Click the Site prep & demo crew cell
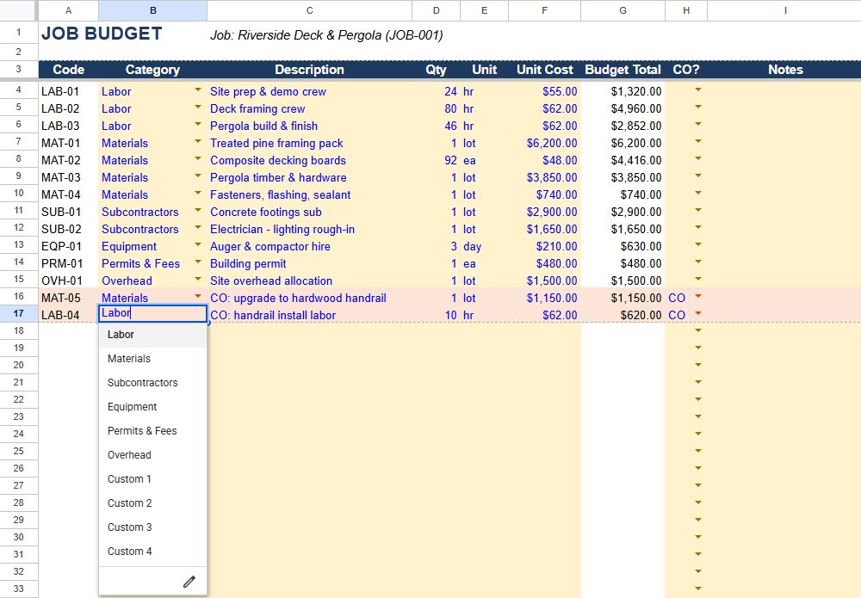 coord(309,91)
